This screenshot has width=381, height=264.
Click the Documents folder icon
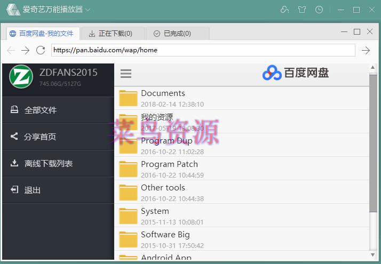[x=128, y=98]
